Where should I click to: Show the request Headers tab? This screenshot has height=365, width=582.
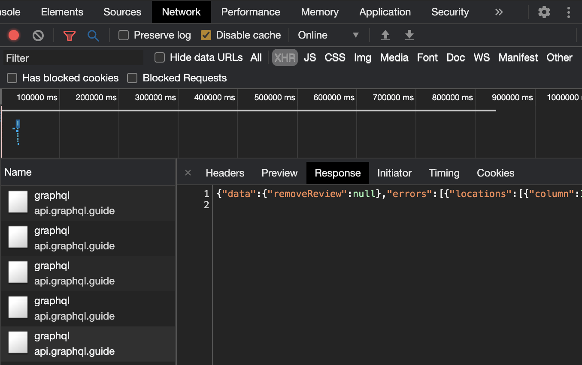pyautogui.click(x=225, y=173)
